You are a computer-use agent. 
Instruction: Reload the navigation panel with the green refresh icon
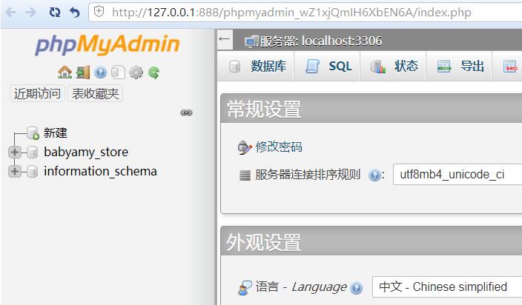(153, 72)
